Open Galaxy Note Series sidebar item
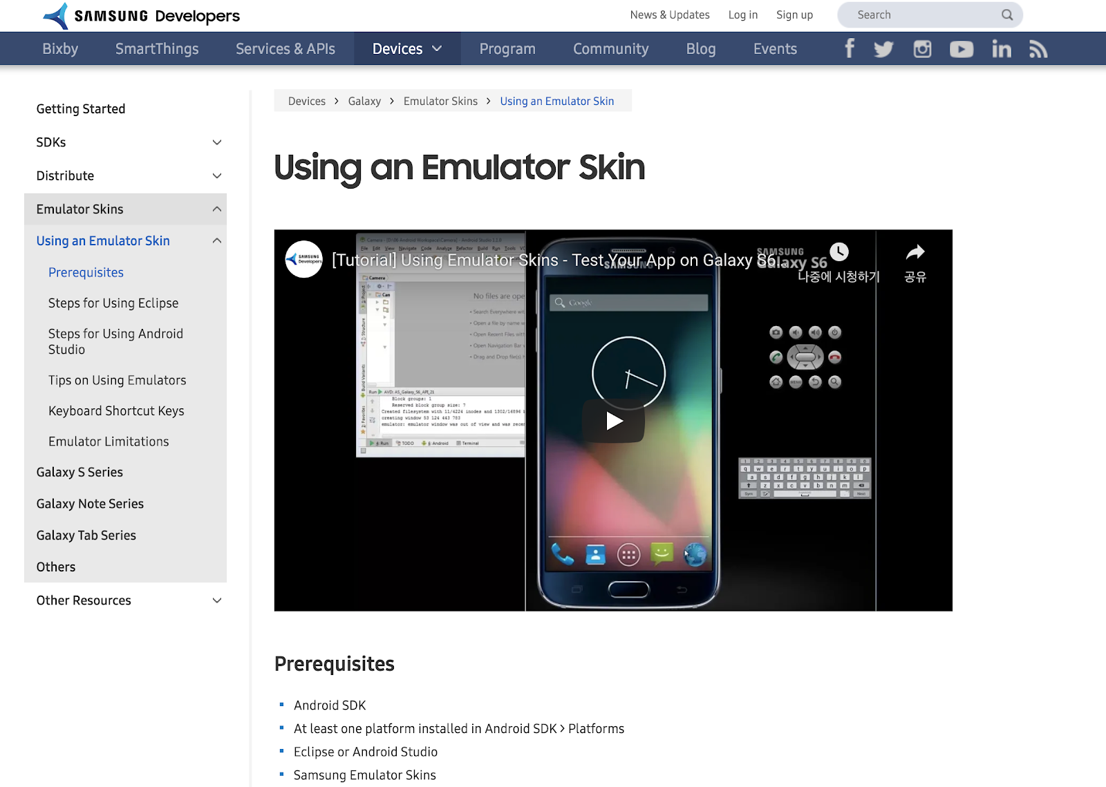Screen dimensions: 1106x787 pos(90,504)
